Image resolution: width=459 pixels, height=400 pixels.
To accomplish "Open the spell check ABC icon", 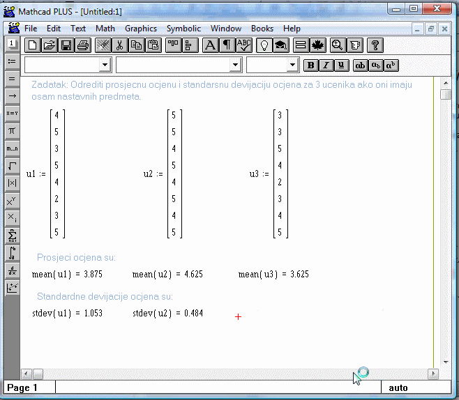I will tap(243, 45).
